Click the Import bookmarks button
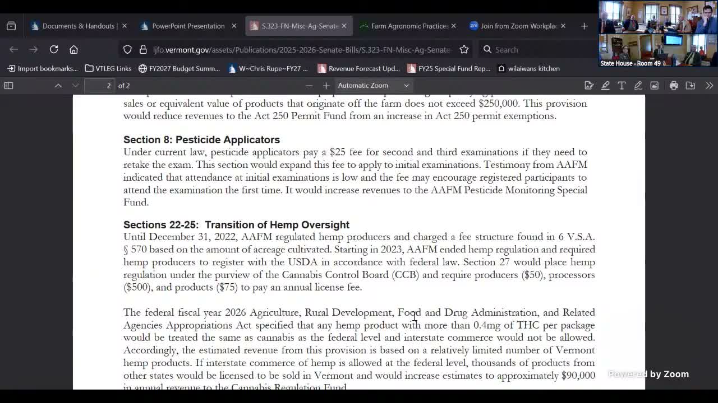This screenshot has height=403, width=718. tap(43, 68)
